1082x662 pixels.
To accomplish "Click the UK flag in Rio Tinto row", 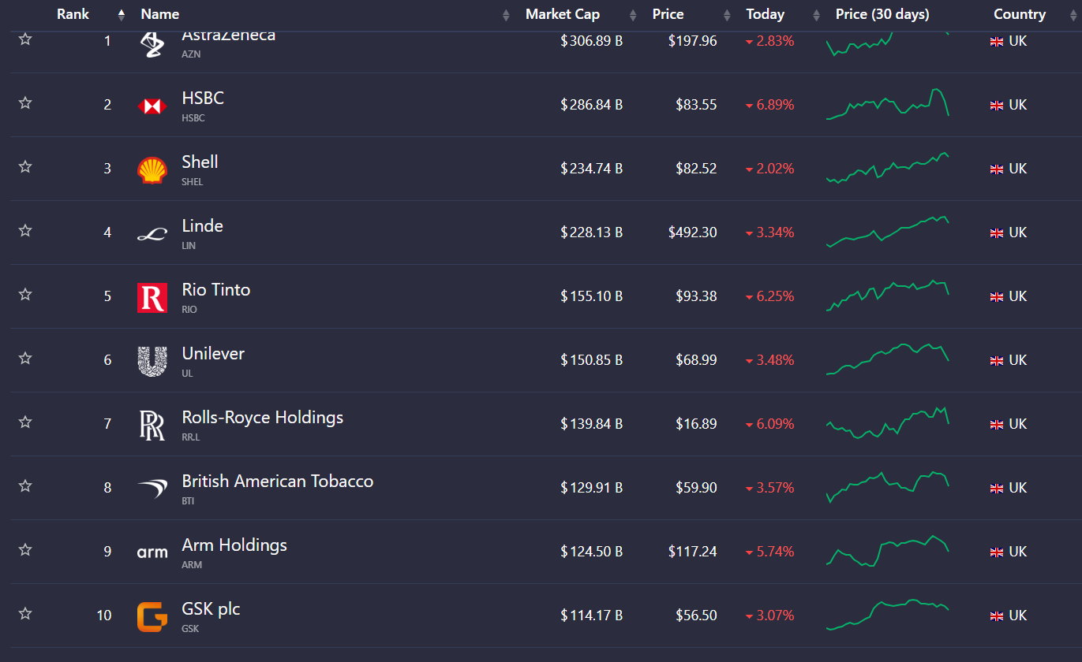I will pos(997,297).
